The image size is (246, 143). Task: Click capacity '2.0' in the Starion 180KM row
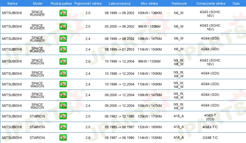[x=88, y=127]
